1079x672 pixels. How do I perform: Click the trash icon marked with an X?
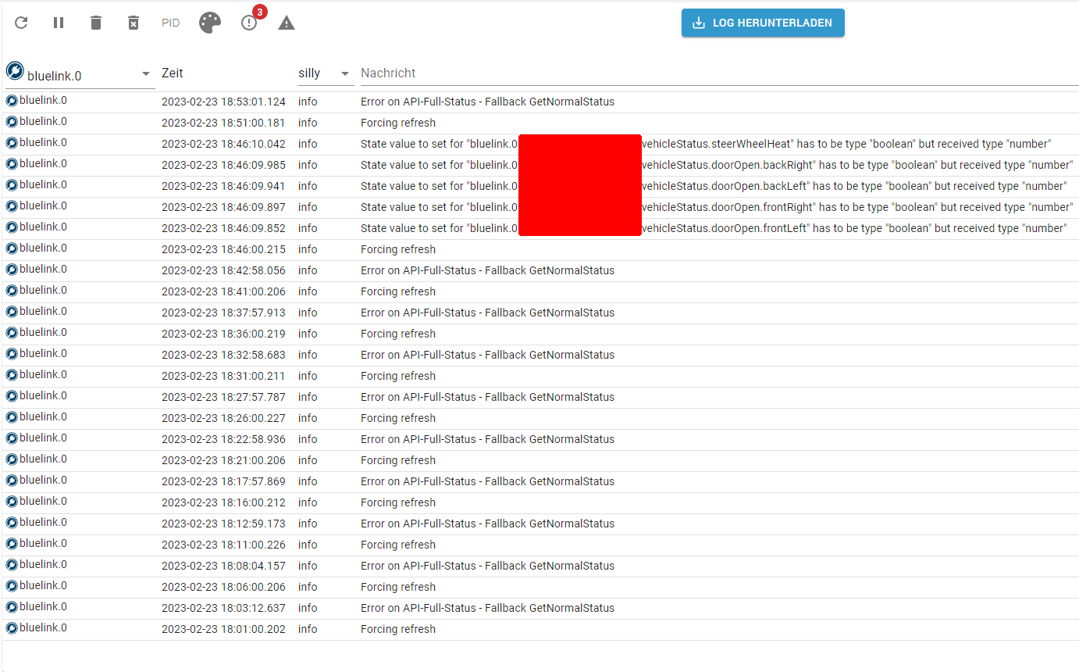click(134, 23)
